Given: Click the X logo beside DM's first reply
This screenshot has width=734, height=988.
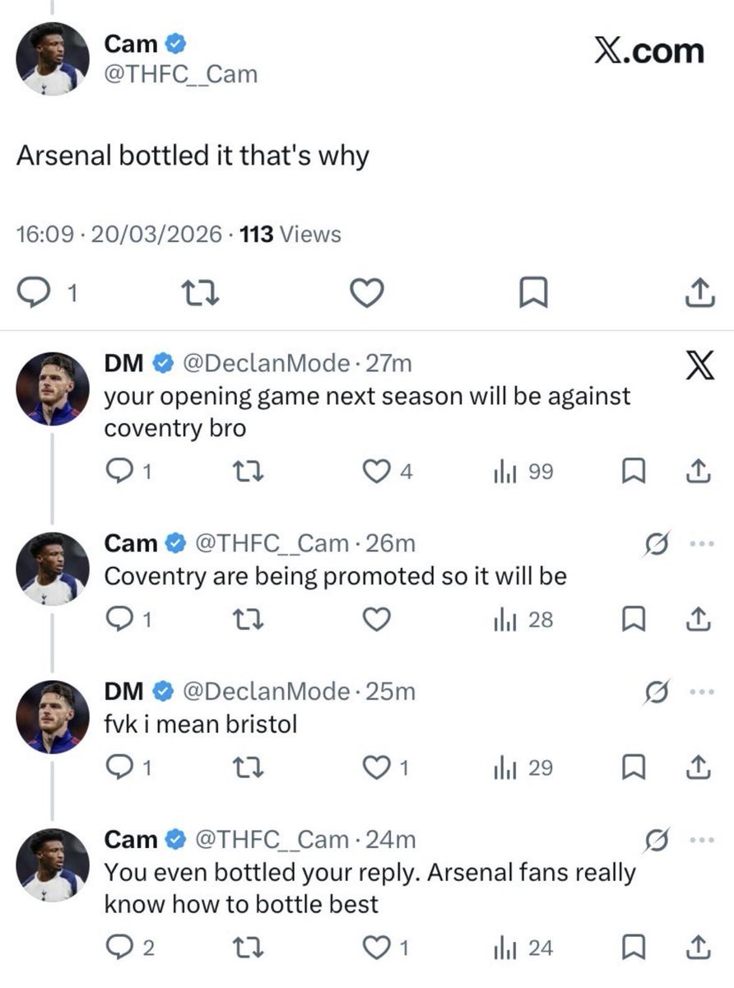Looking at the screenshot, I should click(x=699, y=365).
